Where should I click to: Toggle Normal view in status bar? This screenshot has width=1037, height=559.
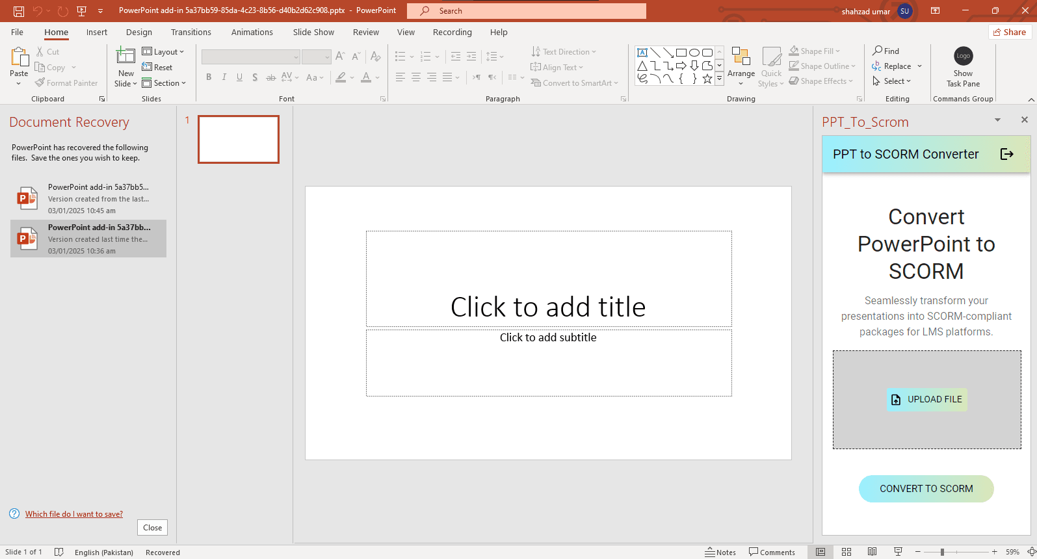tap(820, 552)
